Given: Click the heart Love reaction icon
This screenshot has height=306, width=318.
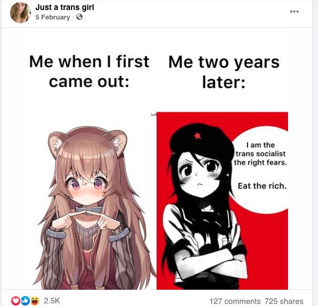Looking at the screenshot, I should 16,301.
